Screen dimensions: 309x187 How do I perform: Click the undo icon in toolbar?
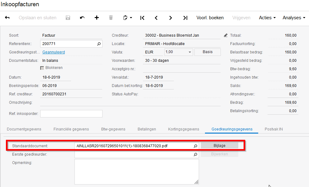82,18
